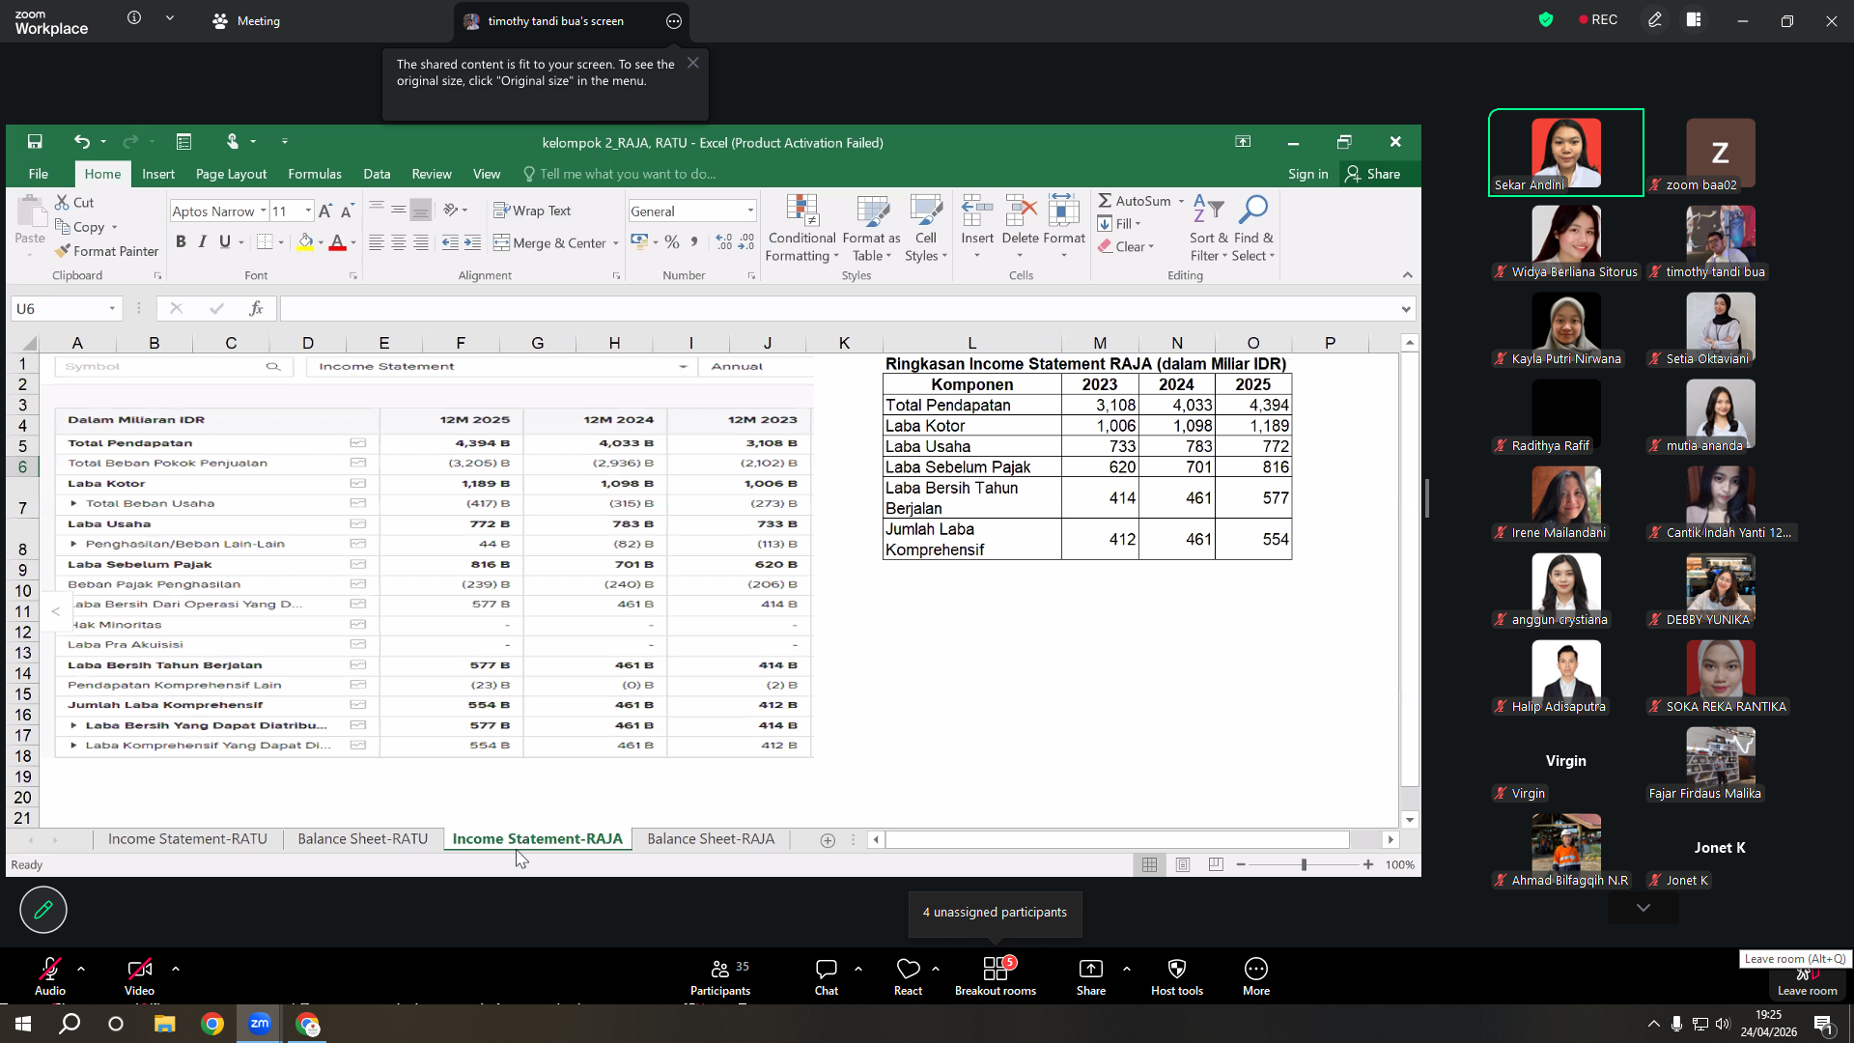Click Increase Decimal icon
The height and width of the screenshot is (1043, 1854).
724,242
